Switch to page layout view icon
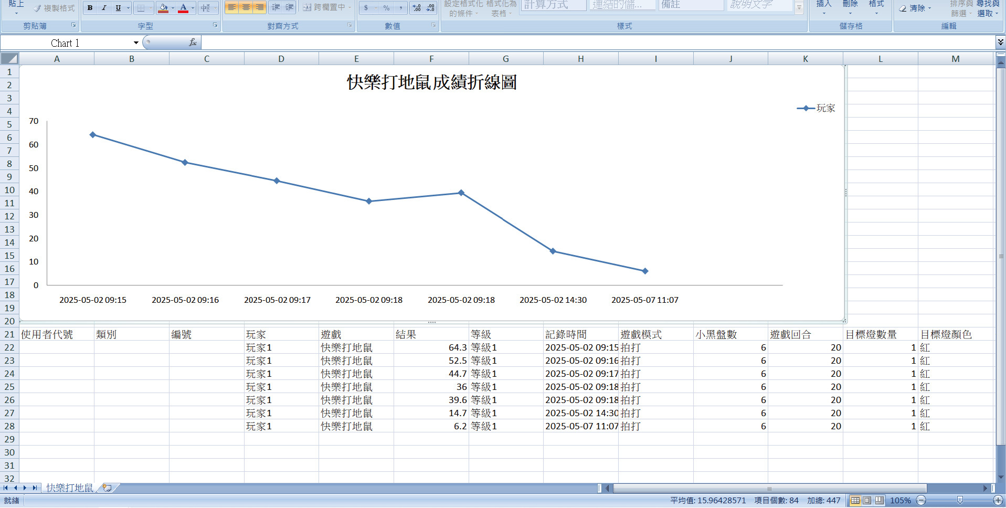1006x508 pixels. point(867,500)
